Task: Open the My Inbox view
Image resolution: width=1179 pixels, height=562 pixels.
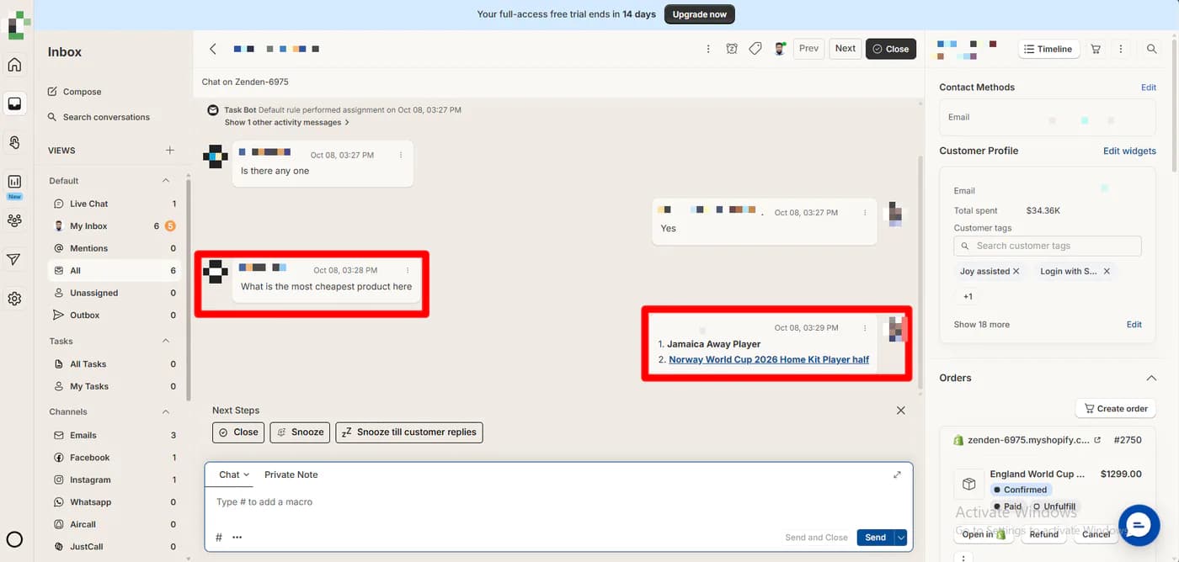Action: tap(115, 226)
